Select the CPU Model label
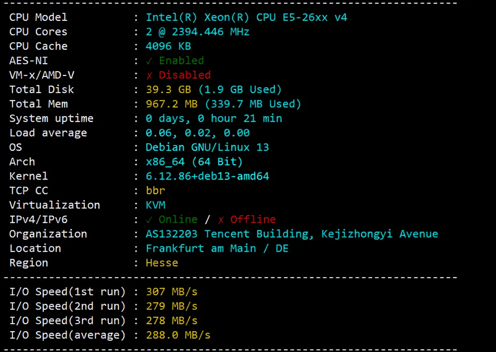 coord(38,18)
